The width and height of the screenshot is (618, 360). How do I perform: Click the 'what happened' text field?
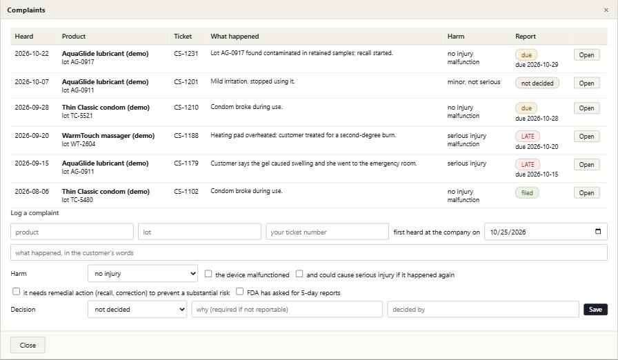click(309, 253)
